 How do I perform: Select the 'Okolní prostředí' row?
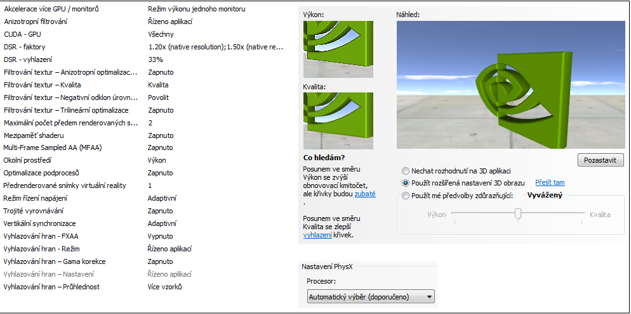coord(145,160)
